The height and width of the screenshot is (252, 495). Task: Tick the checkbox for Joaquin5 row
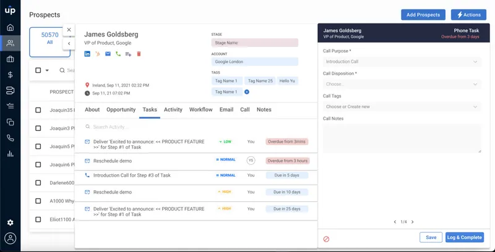pyautogui.click(x=38, y=146)
